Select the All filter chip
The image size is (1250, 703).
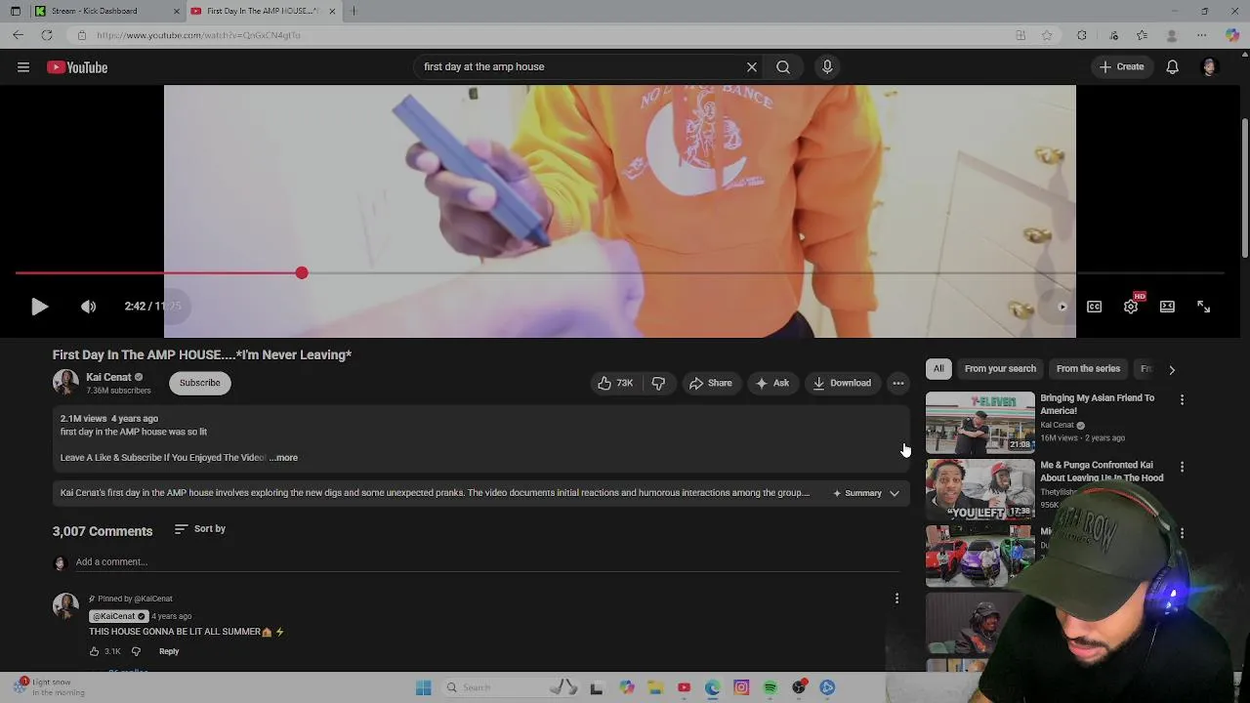[938, 369]
